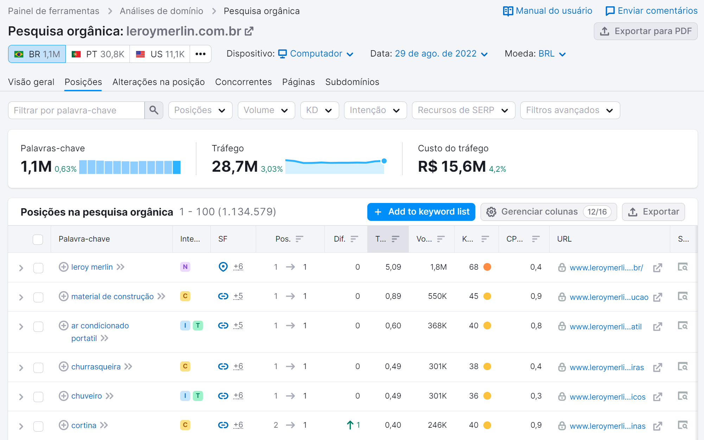704x440 pixels.
Task: Switch to the Páginas tab
Action: (x=297, y=81)
